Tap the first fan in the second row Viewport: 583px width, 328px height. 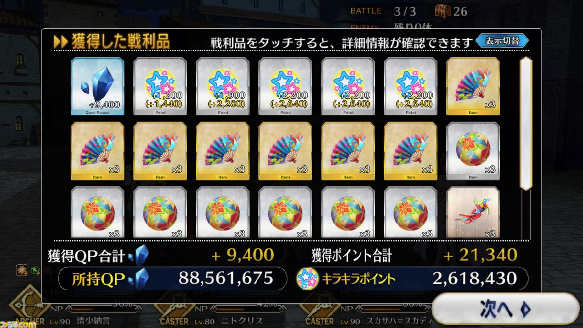point(97,151)
